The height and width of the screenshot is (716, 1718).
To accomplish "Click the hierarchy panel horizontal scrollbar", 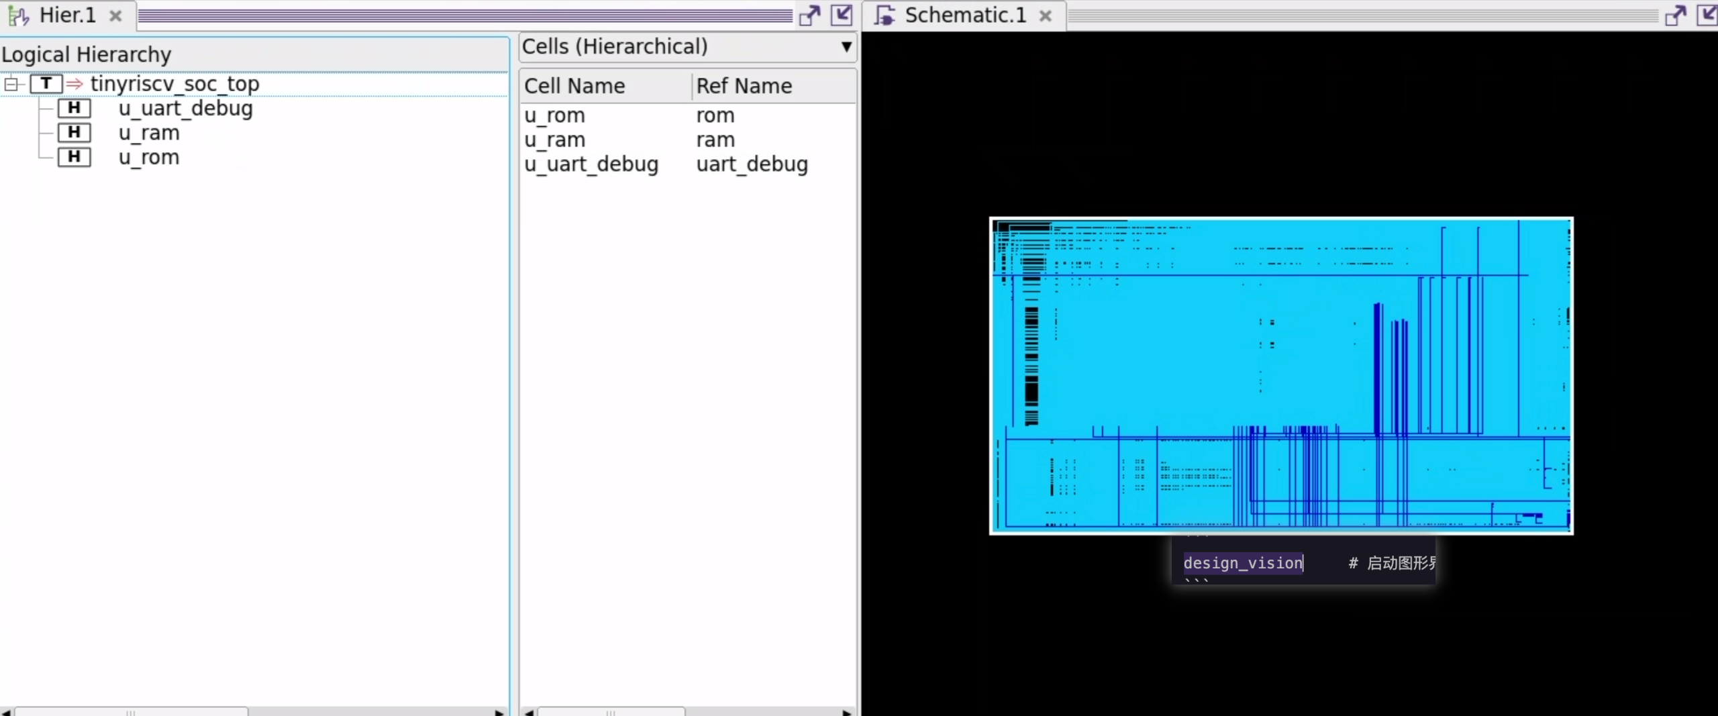I will click(x=131, y=711).
